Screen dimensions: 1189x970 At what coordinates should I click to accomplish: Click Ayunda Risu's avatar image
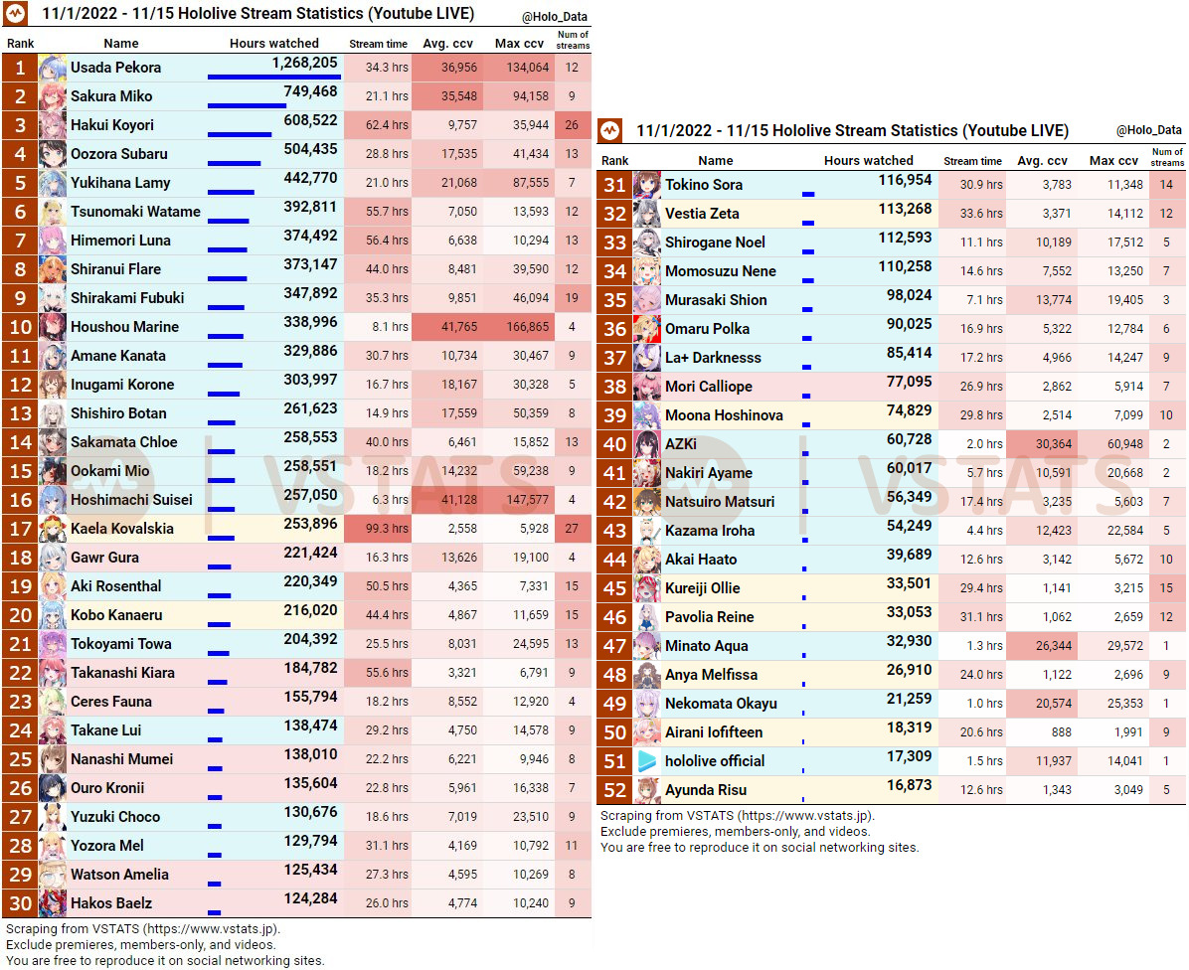click(647, 790)
